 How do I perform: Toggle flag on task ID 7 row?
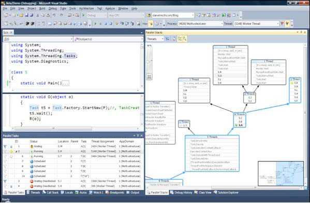[5, 161]
